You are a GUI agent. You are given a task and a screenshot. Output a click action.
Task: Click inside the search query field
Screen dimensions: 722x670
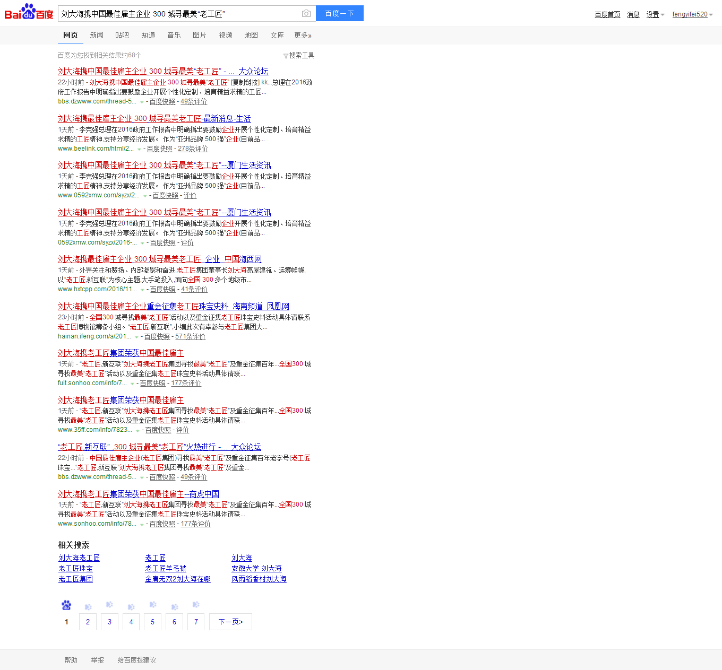(179, 13)
